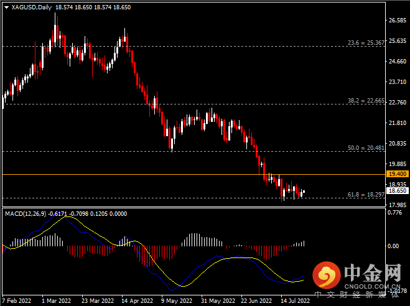Click the 14 Jul 2022 date marker
Viewport: 410px width, 306px height.
pyautogui.click(x=295, y=301)
